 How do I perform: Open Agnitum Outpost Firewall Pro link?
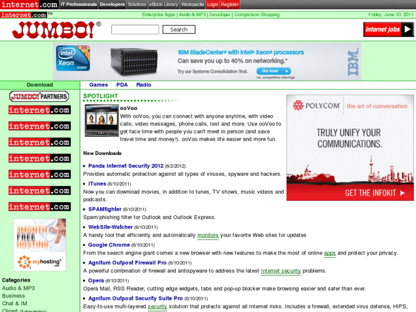[x=128, y=263]
